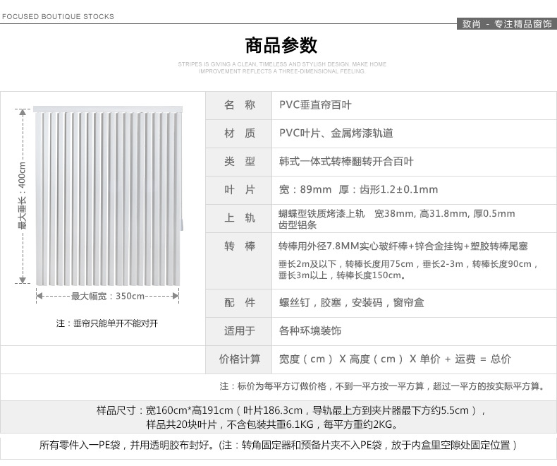The width and height of the screenshot is (557, 466).
Task: Click the 叶片 width and thickness value
Action: pyautogui.click(x=358, y=190)
